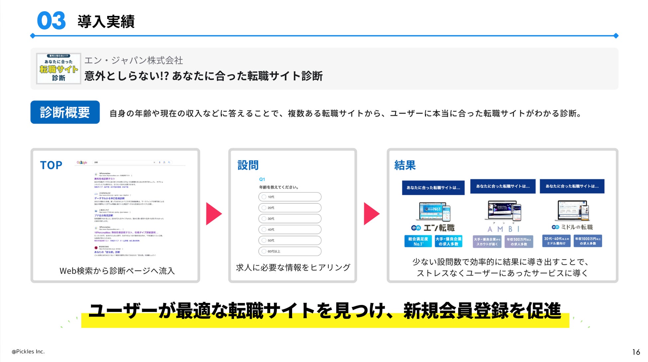Click the blue 診断概要 label

65,112
